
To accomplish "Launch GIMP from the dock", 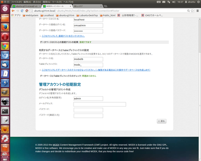I will click(5, 92).
